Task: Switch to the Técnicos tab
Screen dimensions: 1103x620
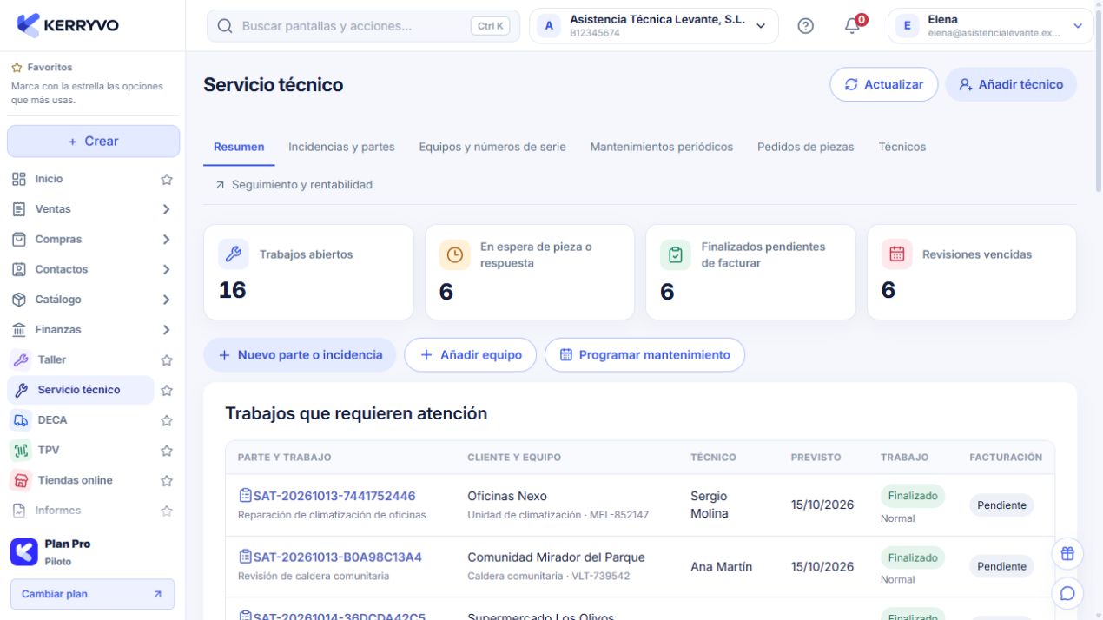Action: (x=902, y=147)
